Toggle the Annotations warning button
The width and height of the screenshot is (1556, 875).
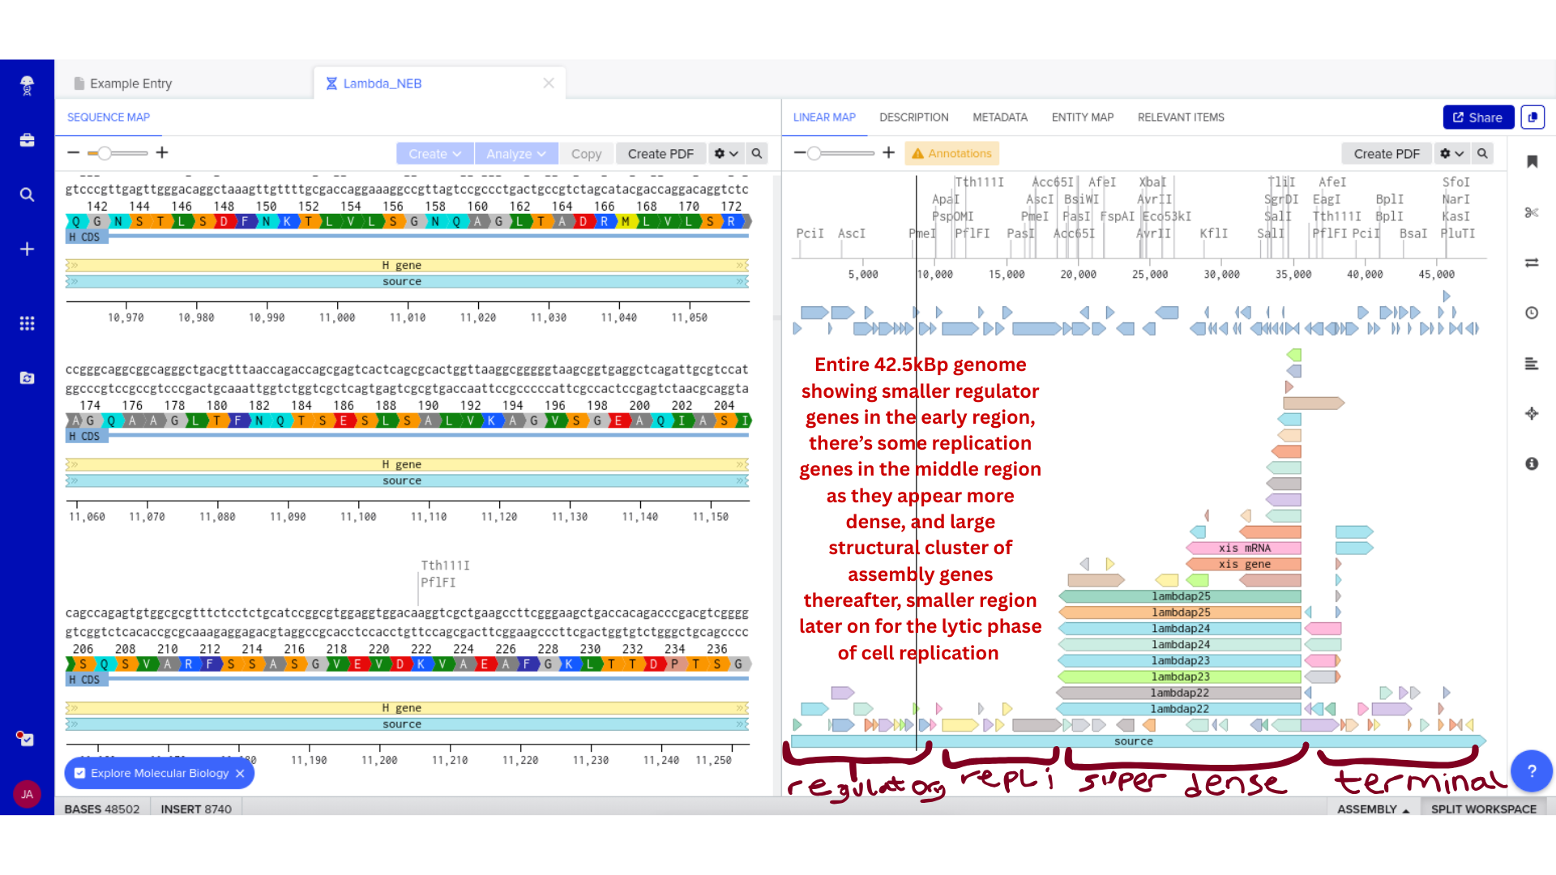[x=951, y=153]
